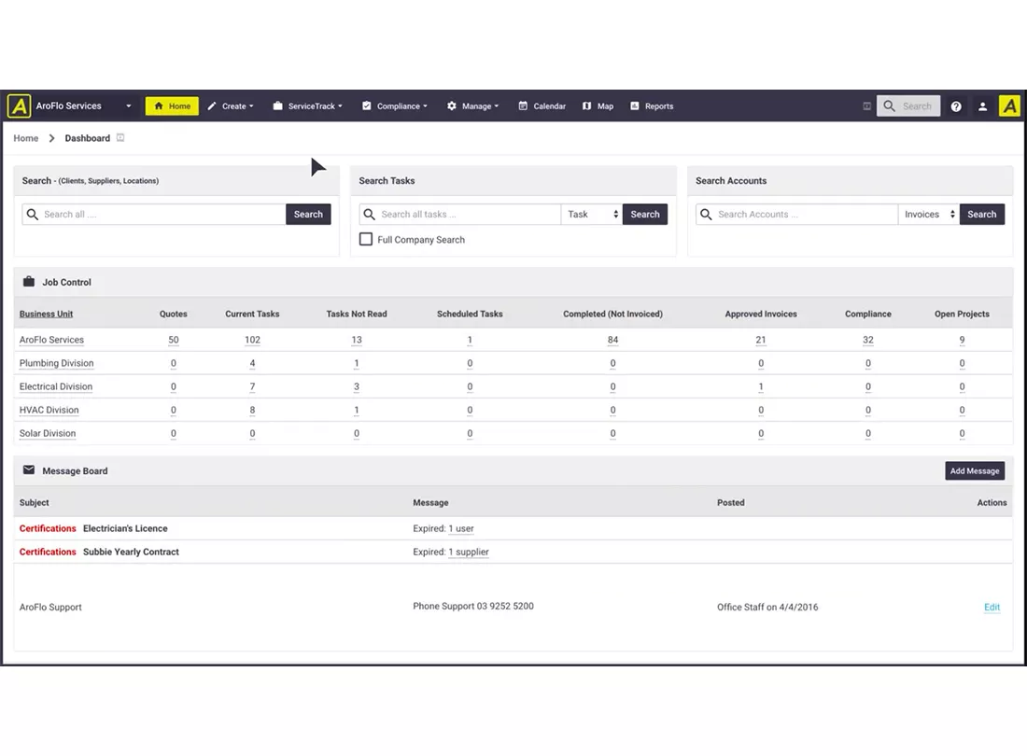Open the Calendar from the navigation bar
The height and width of the screenshot is (756, 1027).
point(542,106)
